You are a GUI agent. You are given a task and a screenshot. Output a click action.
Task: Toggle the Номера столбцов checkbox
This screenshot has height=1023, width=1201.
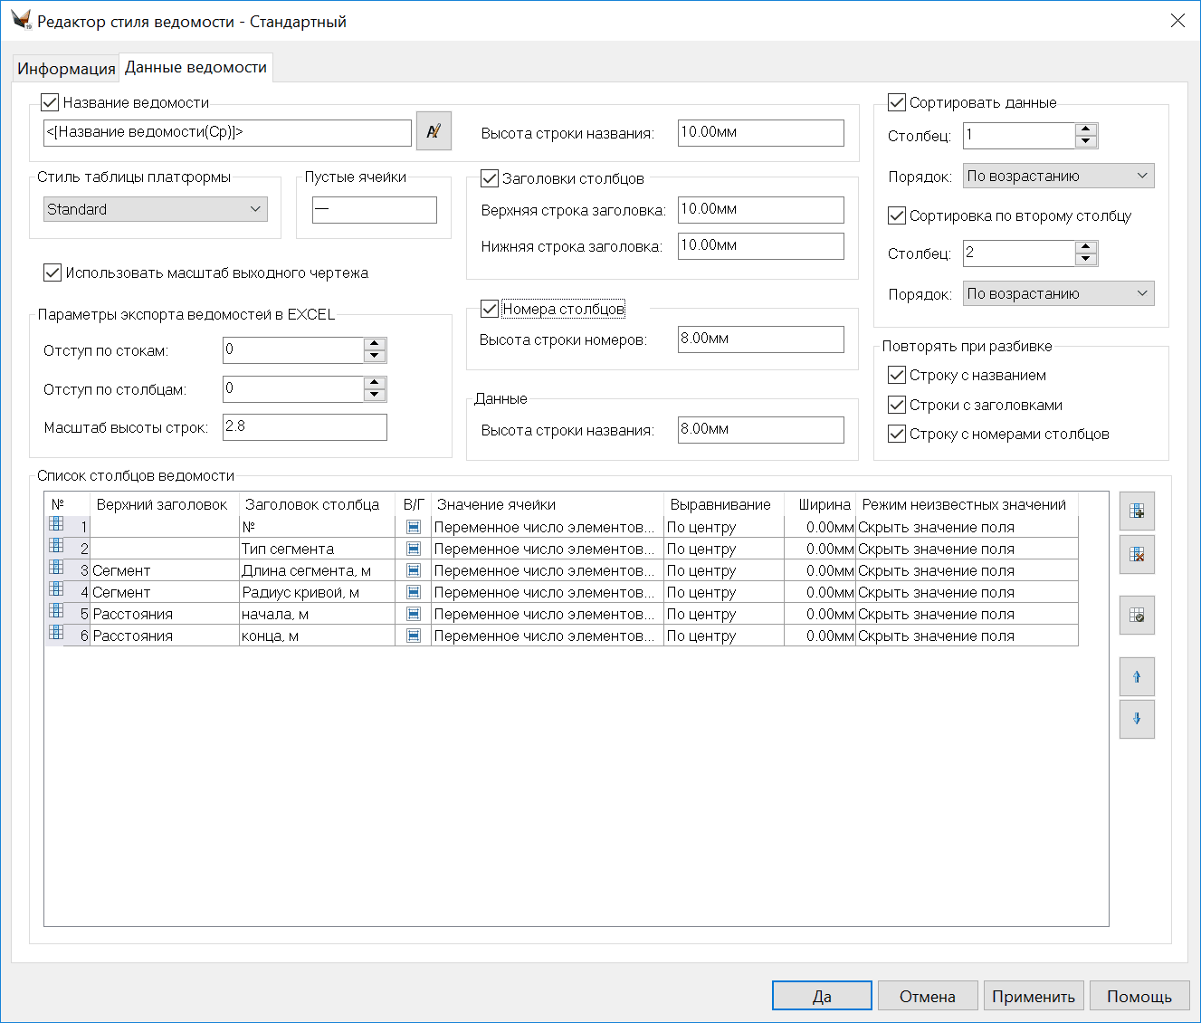(490, 310)
